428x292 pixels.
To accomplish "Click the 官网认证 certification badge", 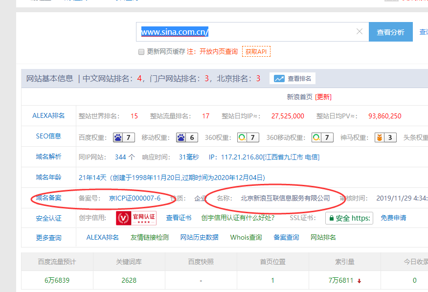I will (x=136, y=218).
